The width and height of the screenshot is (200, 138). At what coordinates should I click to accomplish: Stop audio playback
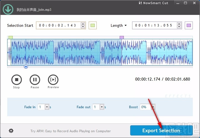coord(17,80)
